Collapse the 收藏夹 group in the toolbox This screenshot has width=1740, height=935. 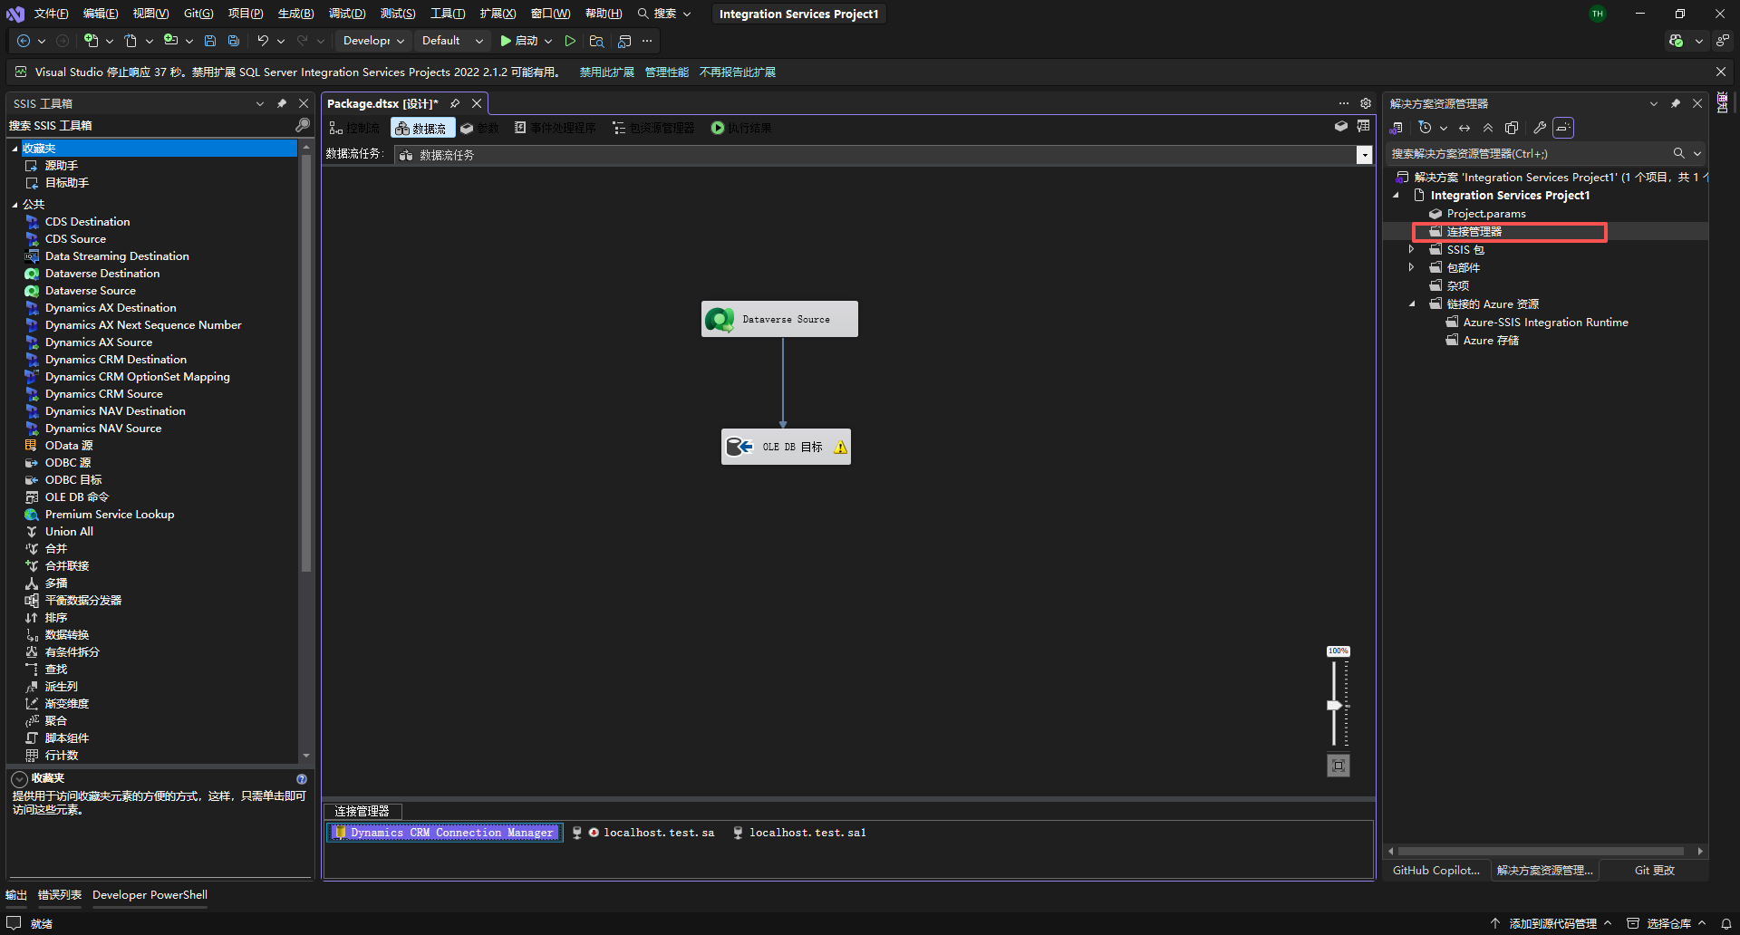[x=14, y=149]
